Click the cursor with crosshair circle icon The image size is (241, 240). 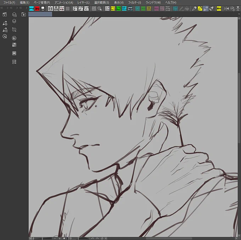click(100, 9)
